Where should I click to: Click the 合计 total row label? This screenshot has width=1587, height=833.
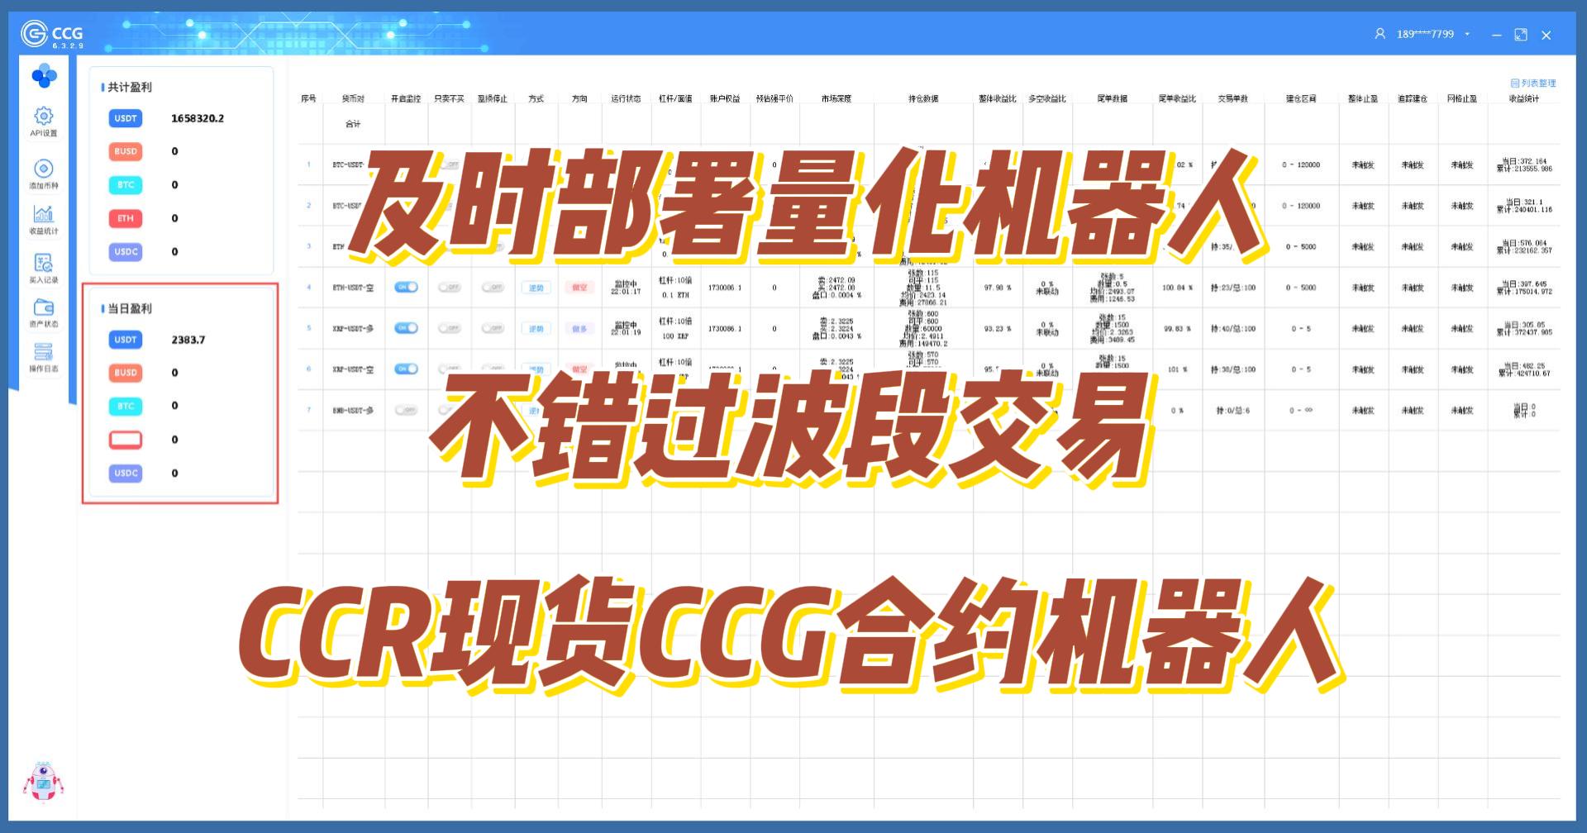[x=353, y=124]
